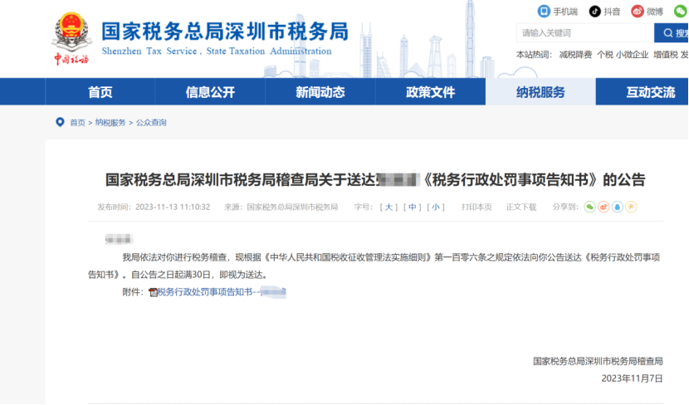The height and width of the screenshot is (405, 689).
Task: Set font size to medium (中)
Action: click(412, 207)
